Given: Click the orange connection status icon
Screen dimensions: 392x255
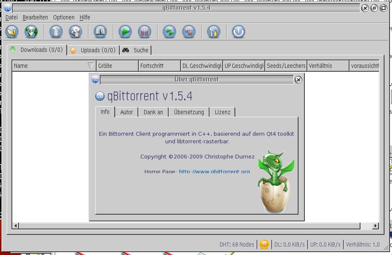Looking at the screenshot, I should click(264, 244).
